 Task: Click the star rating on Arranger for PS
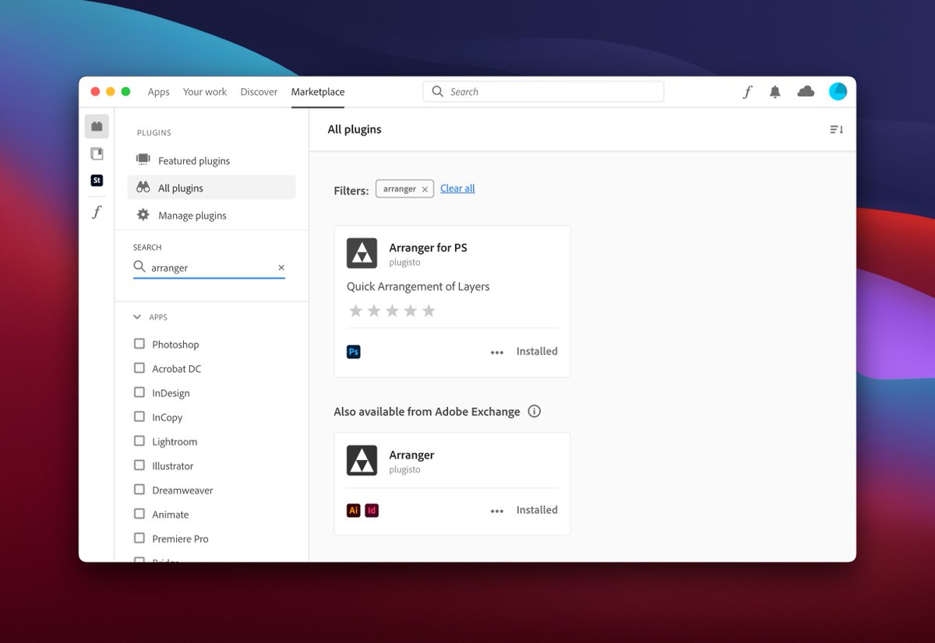click(392, 311)
